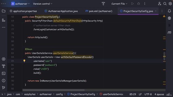Open the Services run tool window icon
173x97 pixels.
[x=4, y=59]
